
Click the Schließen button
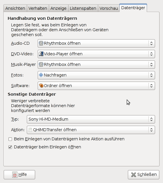coord(144,175)
